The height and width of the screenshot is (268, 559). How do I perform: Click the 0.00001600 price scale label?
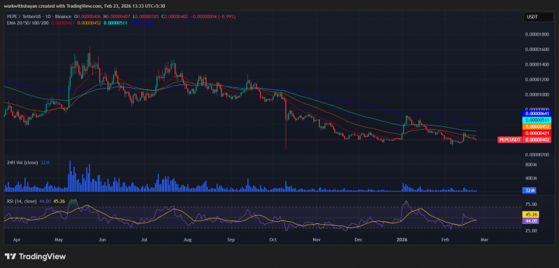coord(537,50)
